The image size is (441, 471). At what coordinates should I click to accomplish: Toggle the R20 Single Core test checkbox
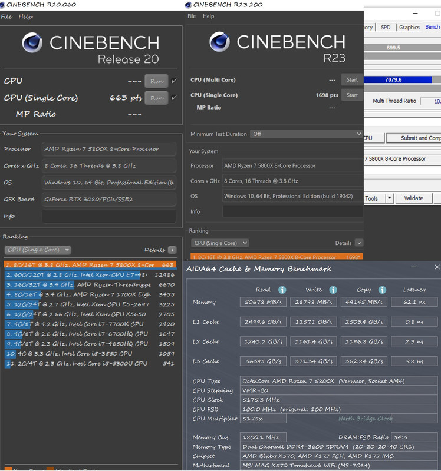click(x=174, y=98)
